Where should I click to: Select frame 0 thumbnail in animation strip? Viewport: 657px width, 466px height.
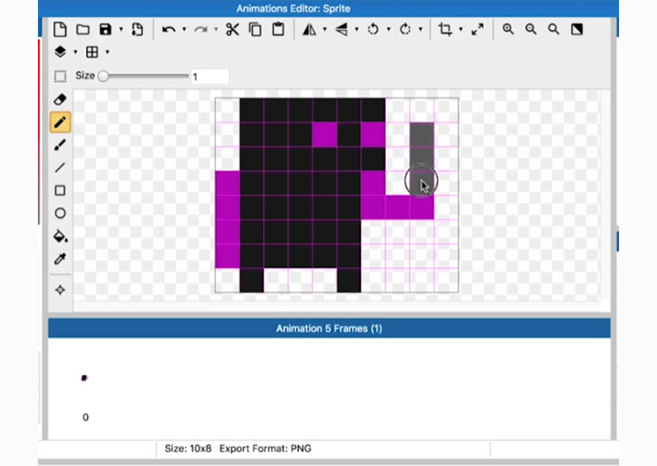pos(84,378)
